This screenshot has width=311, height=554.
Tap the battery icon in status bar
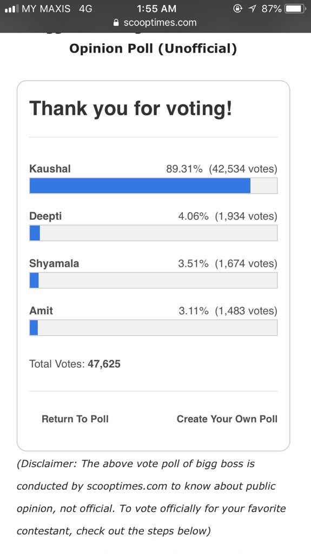click(x=295, y=9)
